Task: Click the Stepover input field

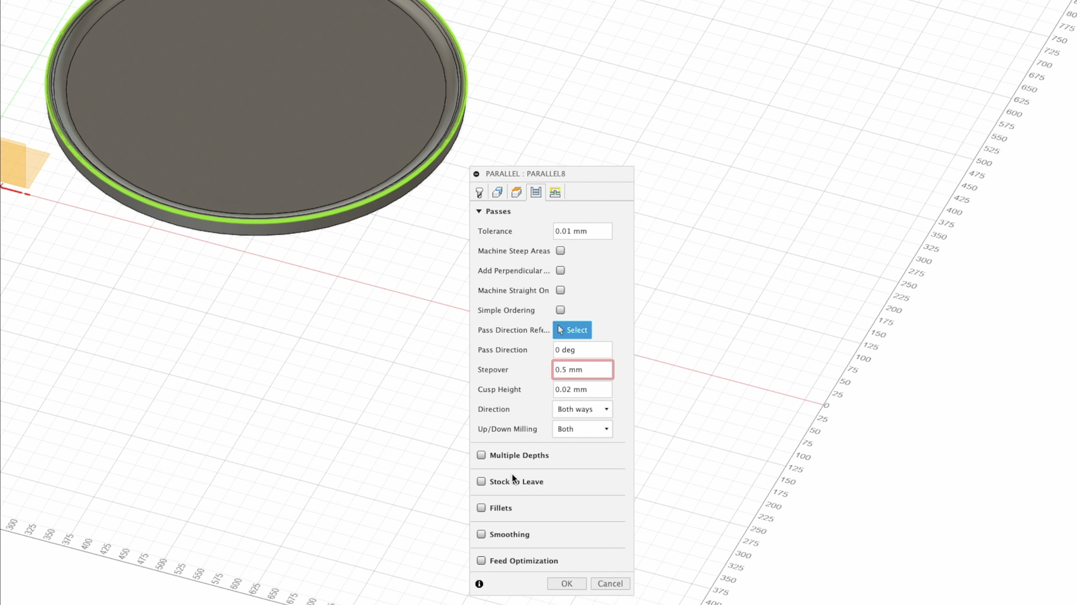Action: pos(582,369)
